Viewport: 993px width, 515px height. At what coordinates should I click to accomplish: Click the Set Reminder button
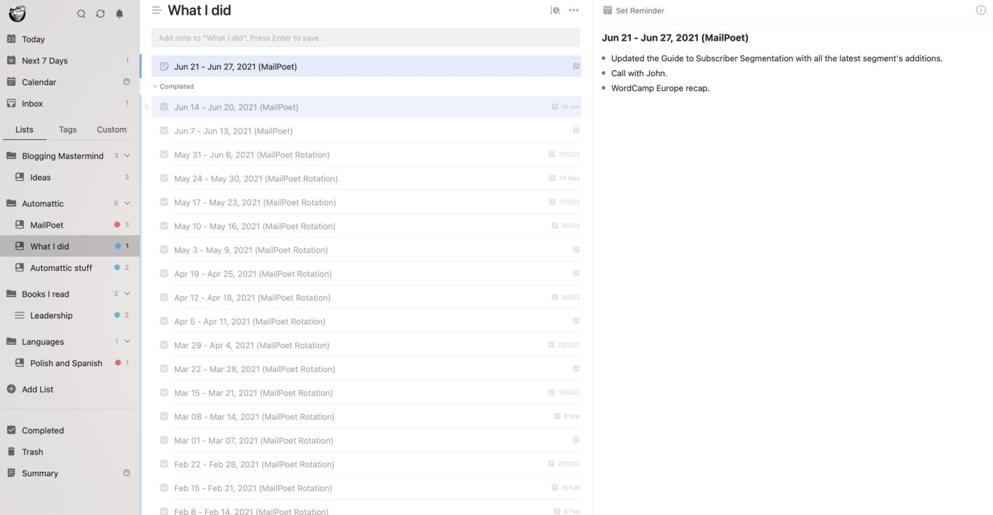point(634,10)
